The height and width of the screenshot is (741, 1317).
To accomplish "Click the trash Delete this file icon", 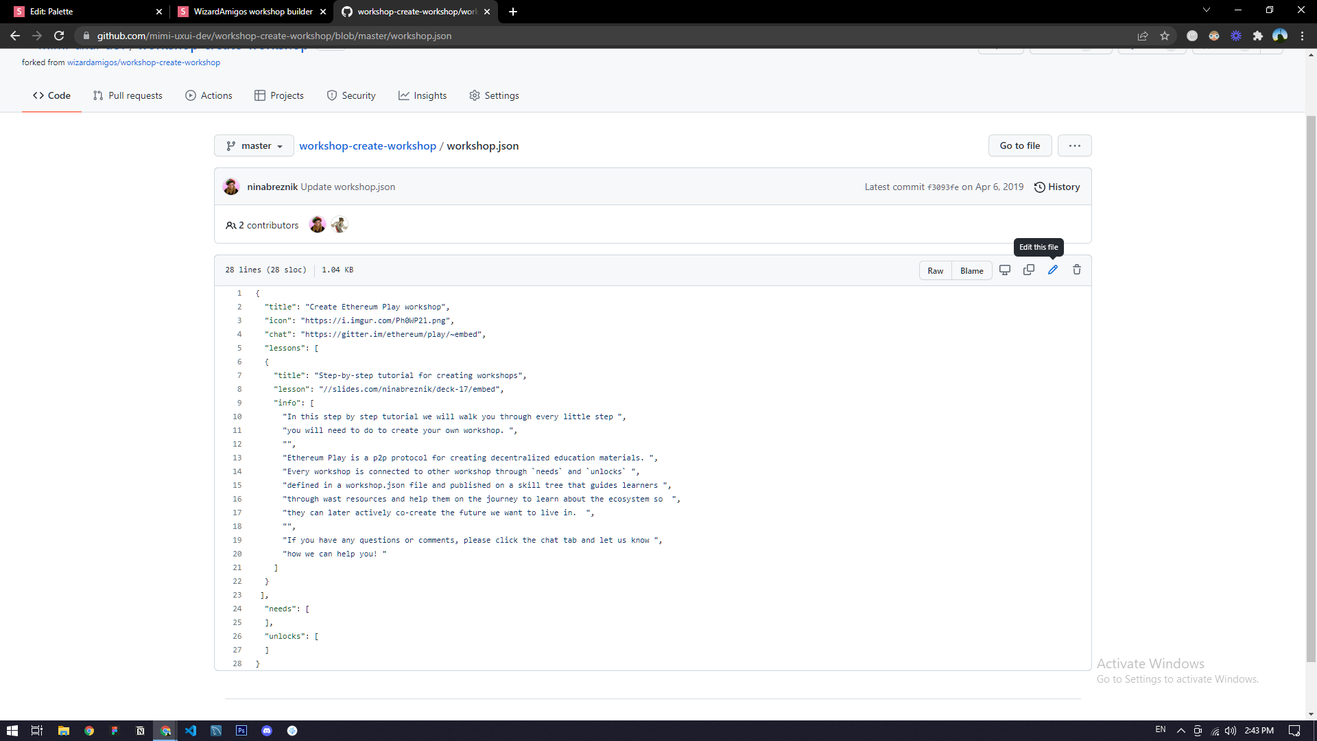I will pos(1076,270).
